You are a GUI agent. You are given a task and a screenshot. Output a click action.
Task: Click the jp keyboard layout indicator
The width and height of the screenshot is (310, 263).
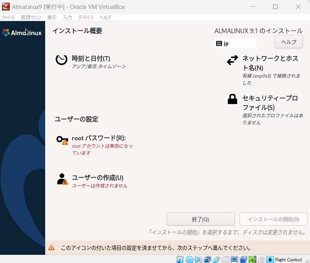[x=236, y=43]
